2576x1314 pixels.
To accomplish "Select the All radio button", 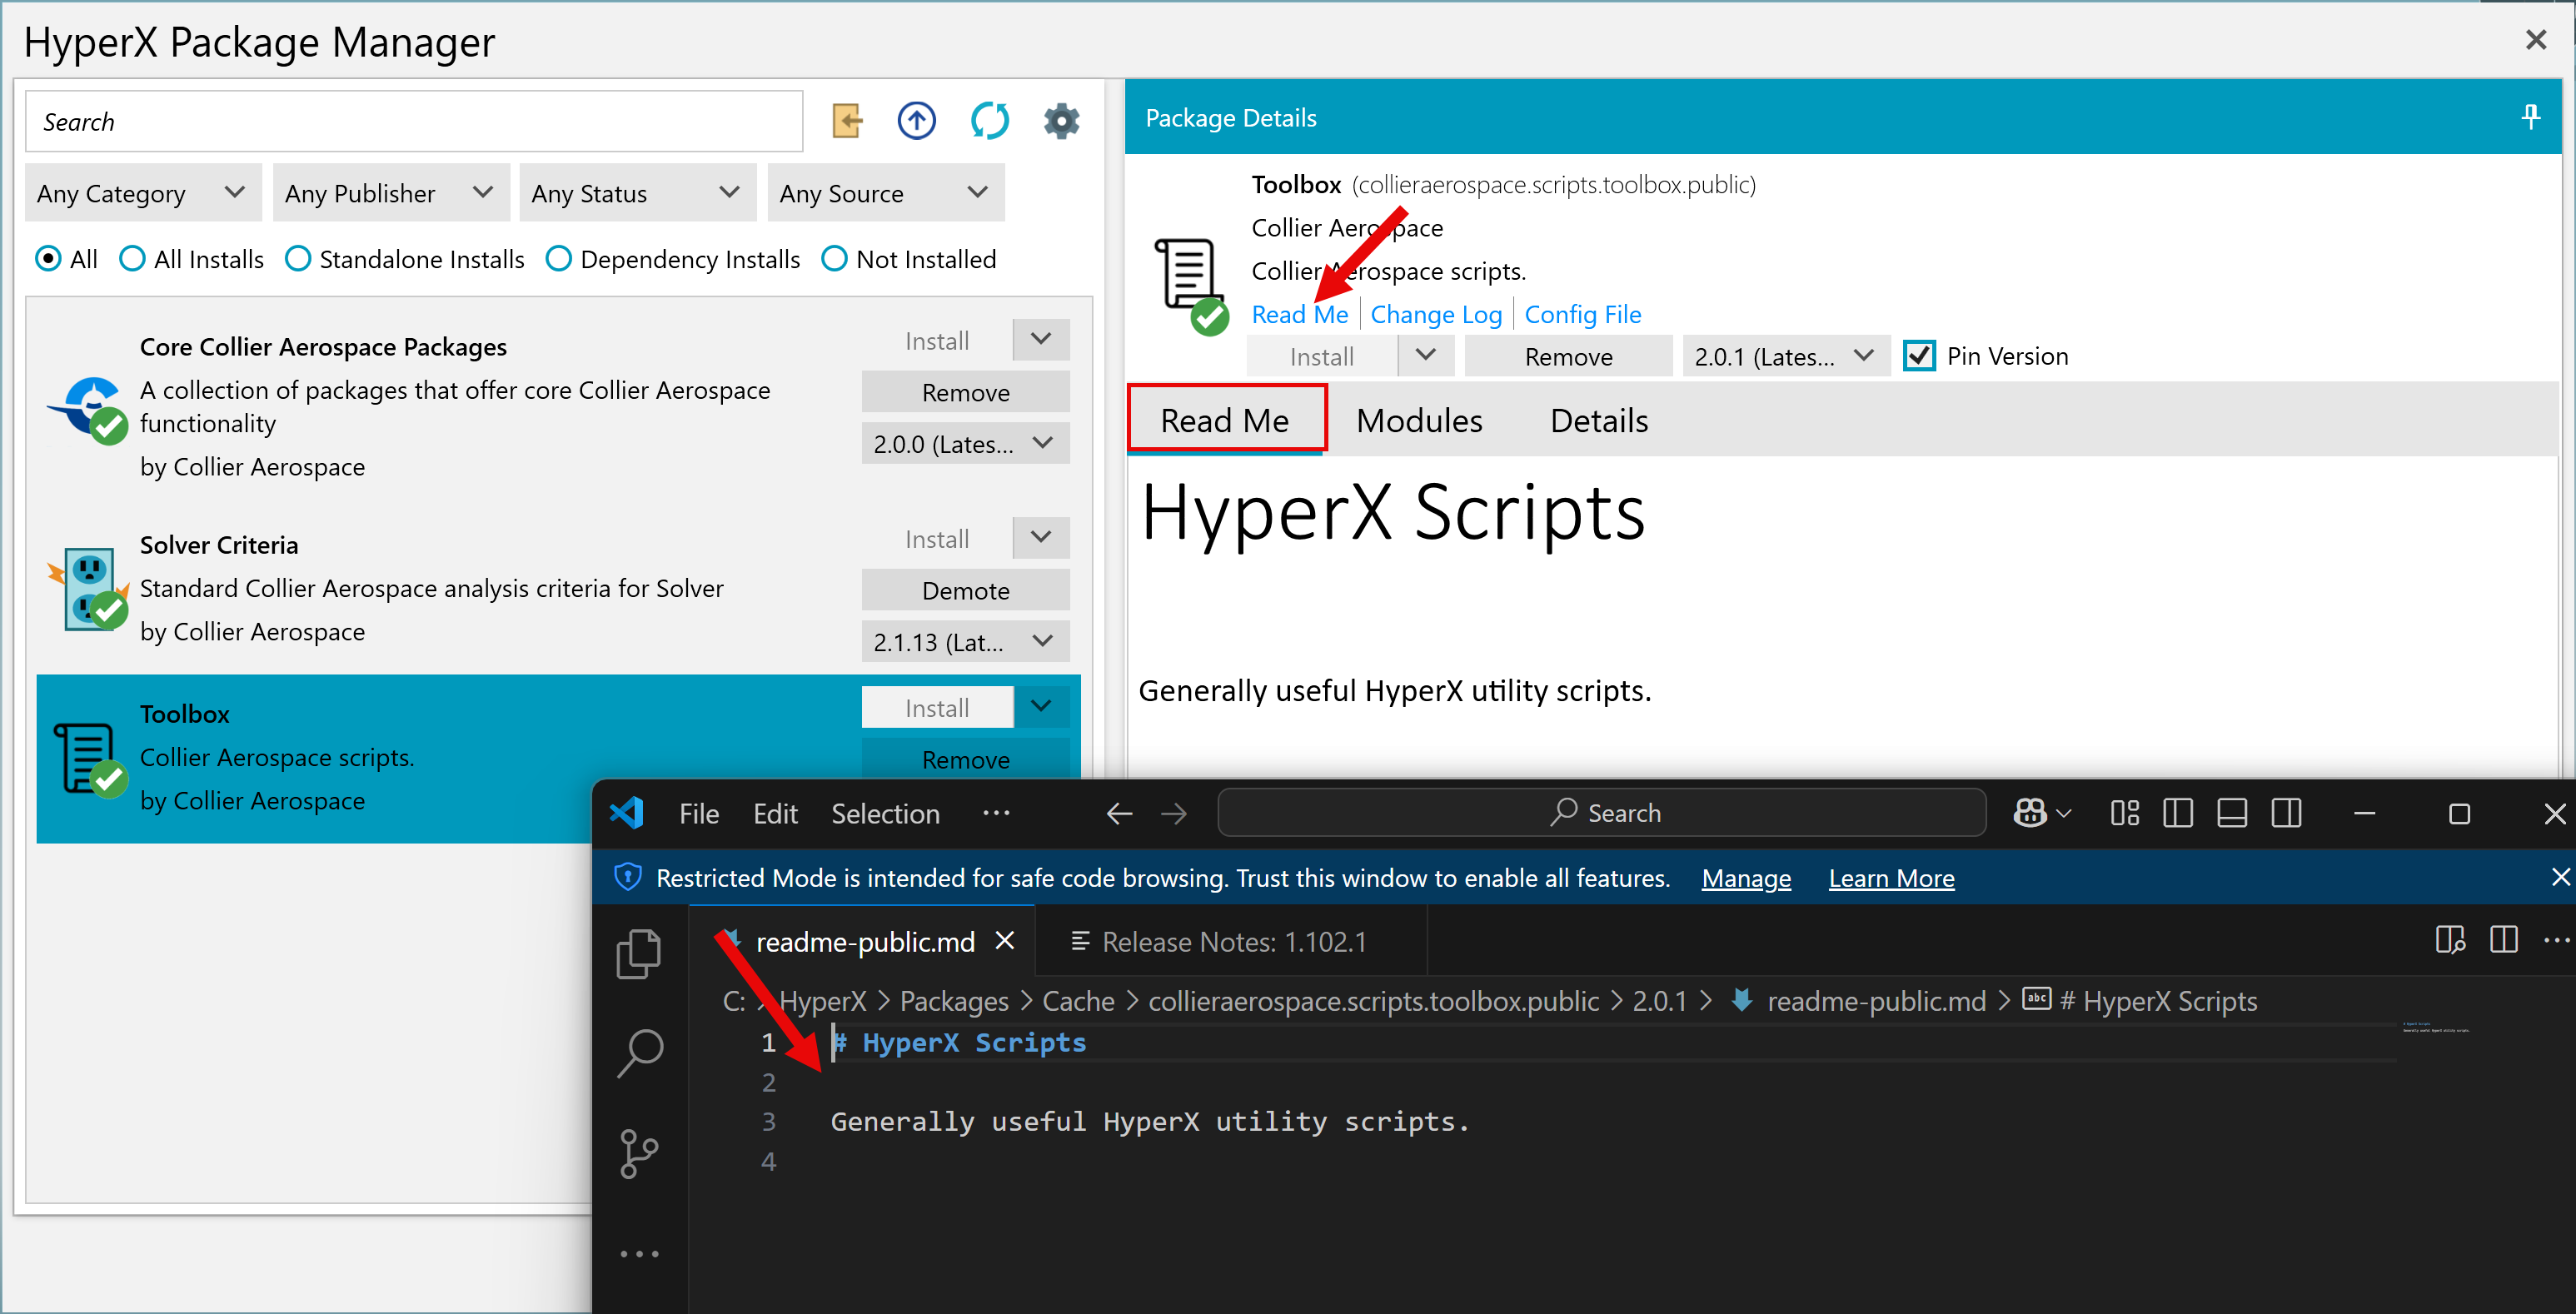I will 48,259.
